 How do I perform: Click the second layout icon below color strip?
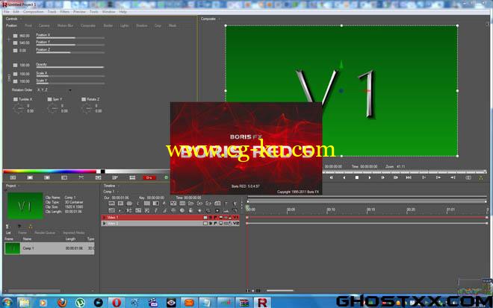(30, 177)
